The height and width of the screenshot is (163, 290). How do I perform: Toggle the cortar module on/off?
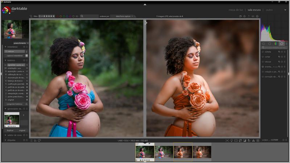click(263, 57)
